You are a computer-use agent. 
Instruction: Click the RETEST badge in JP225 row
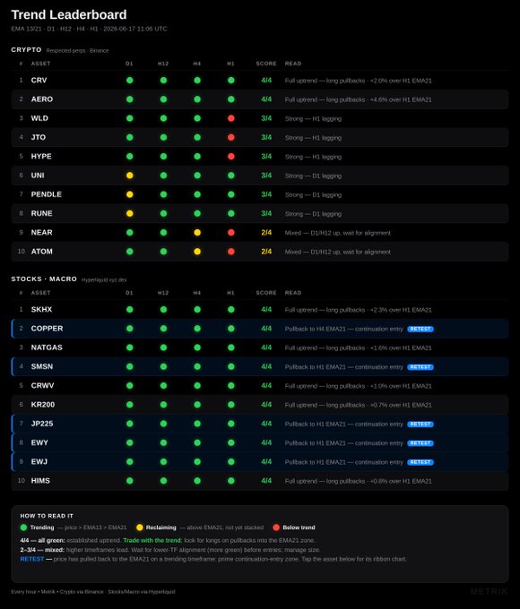(x=420, y=425)
